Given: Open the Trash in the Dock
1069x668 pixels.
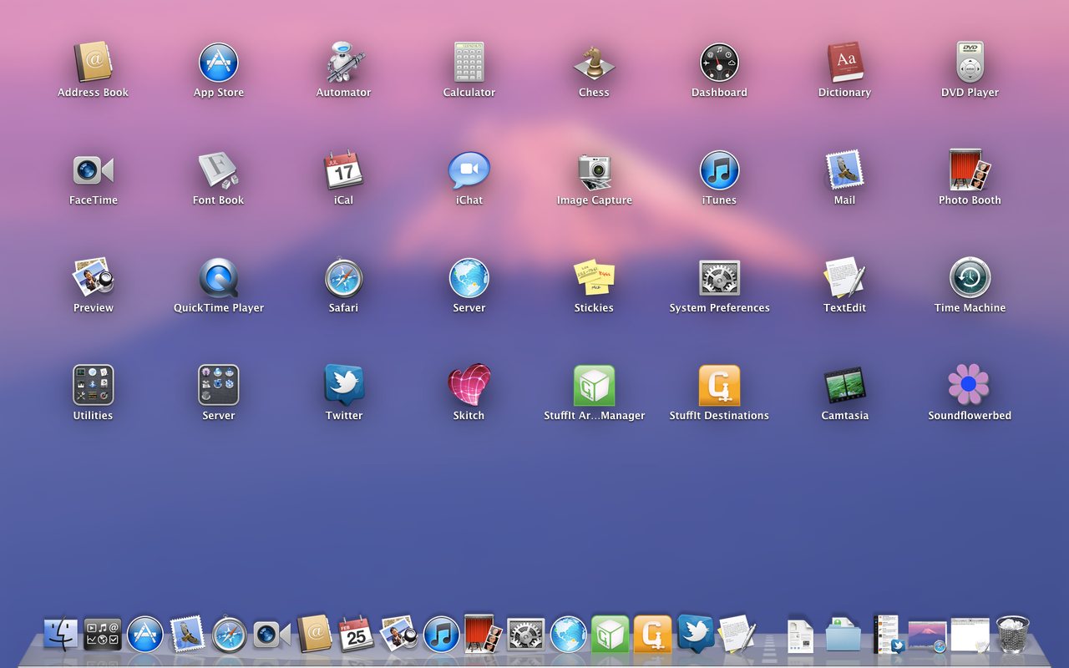Looking at the screenshot, I should coord(1012,635).
